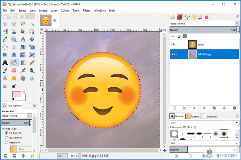Viewport: 241px width, 160px height.
Task: Select the Select by Color tool
Action: click(x=5, y=31)
